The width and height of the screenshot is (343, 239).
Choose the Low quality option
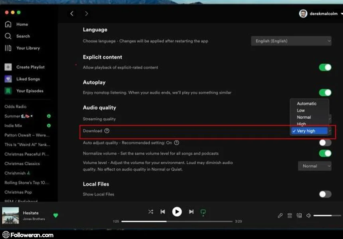pos(301,110)
